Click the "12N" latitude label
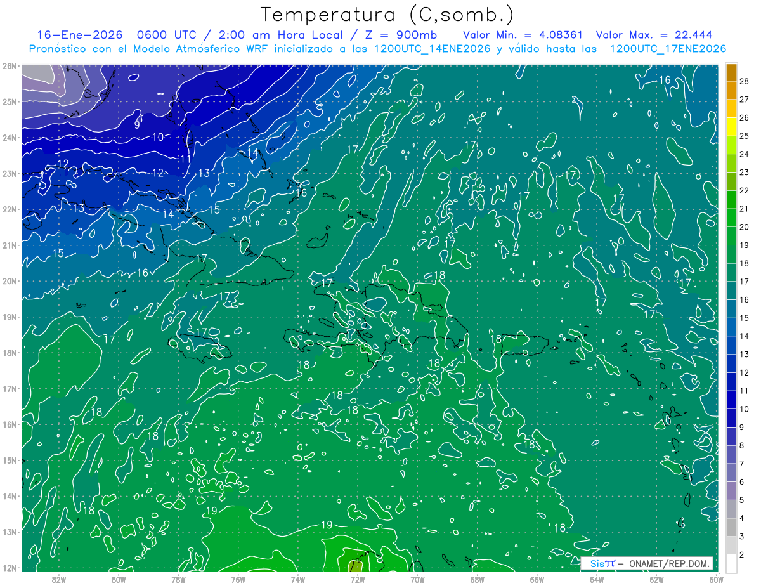Viewport: 761px width, 588px height. point(10,568)
